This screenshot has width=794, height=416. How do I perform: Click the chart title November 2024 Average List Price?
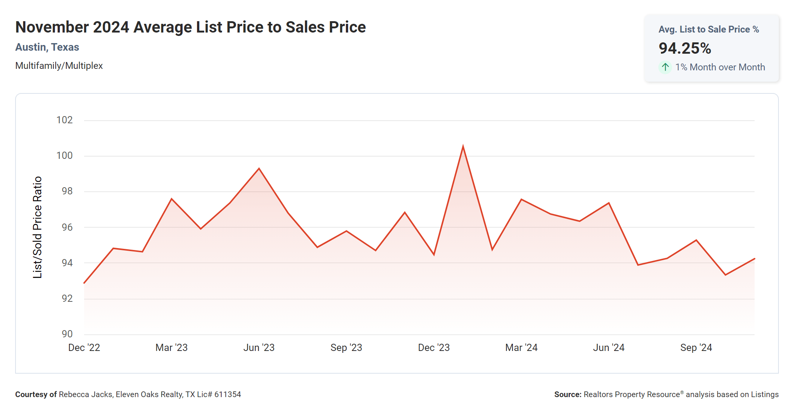tap(191, 27)
